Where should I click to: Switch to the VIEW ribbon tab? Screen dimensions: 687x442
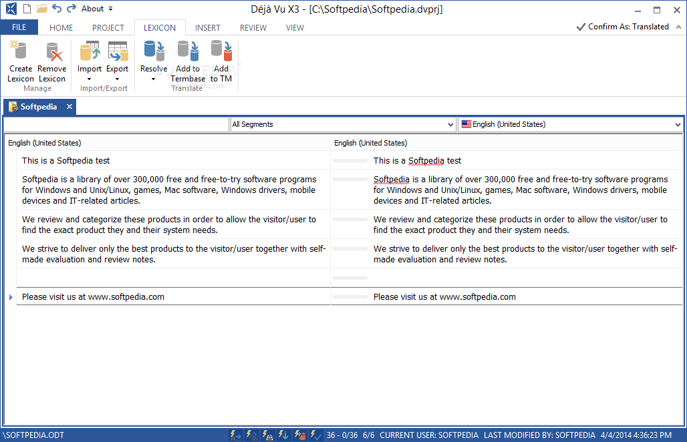(295, 27)
